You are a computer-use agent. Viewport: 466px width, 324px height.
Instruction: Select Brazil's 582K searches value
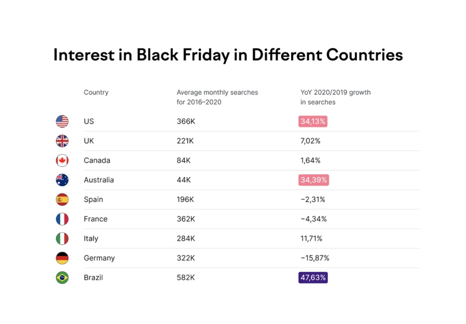pos(186,278)
